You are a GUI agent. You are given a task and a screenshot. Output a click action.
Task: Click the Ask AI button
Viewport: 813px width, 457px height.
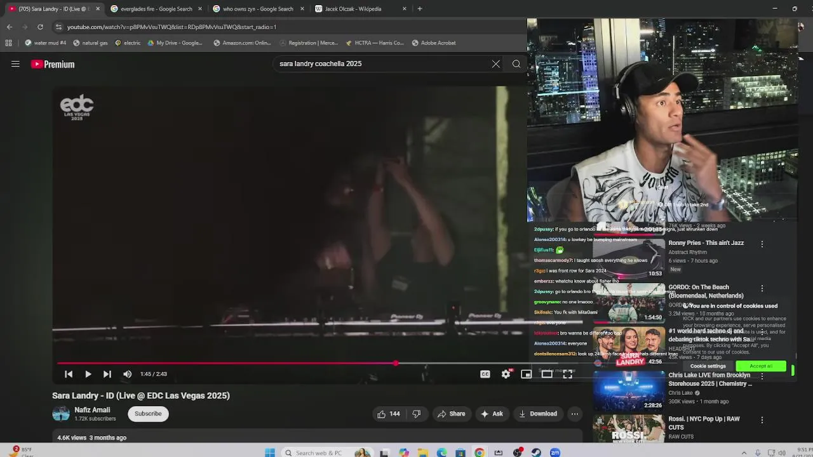point(492,414)
